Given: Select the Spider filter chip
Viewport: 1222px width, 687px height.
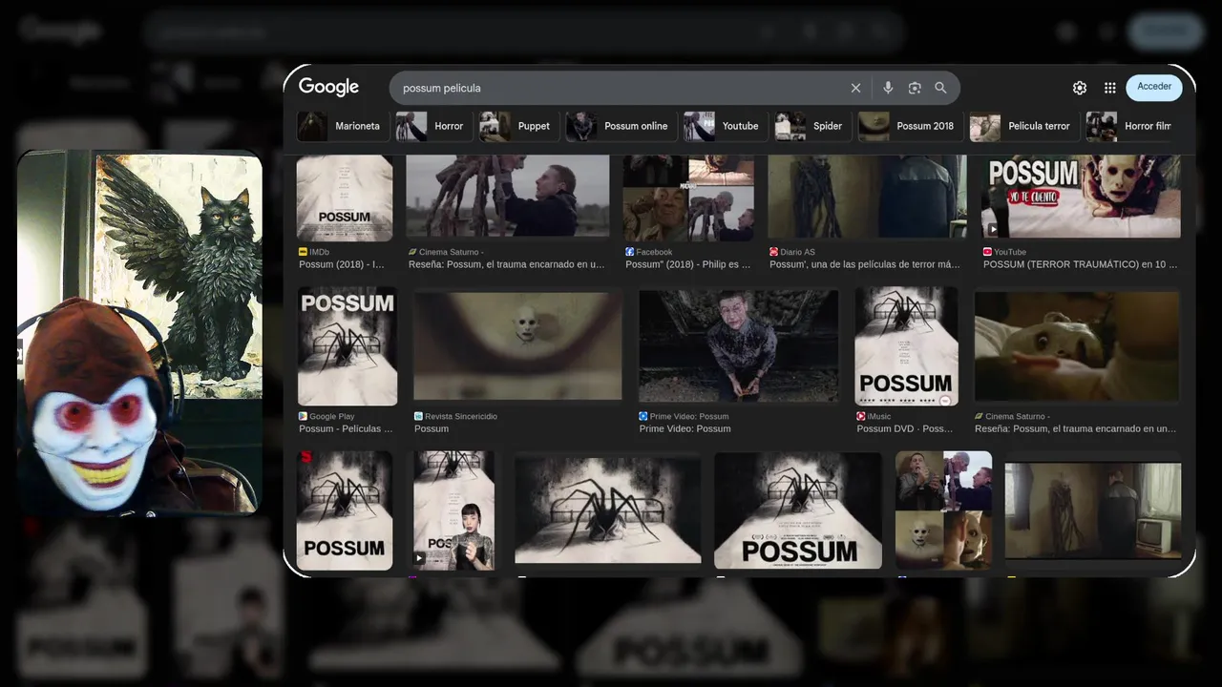Looking at the screenshot, I should (x=812, y=126).
